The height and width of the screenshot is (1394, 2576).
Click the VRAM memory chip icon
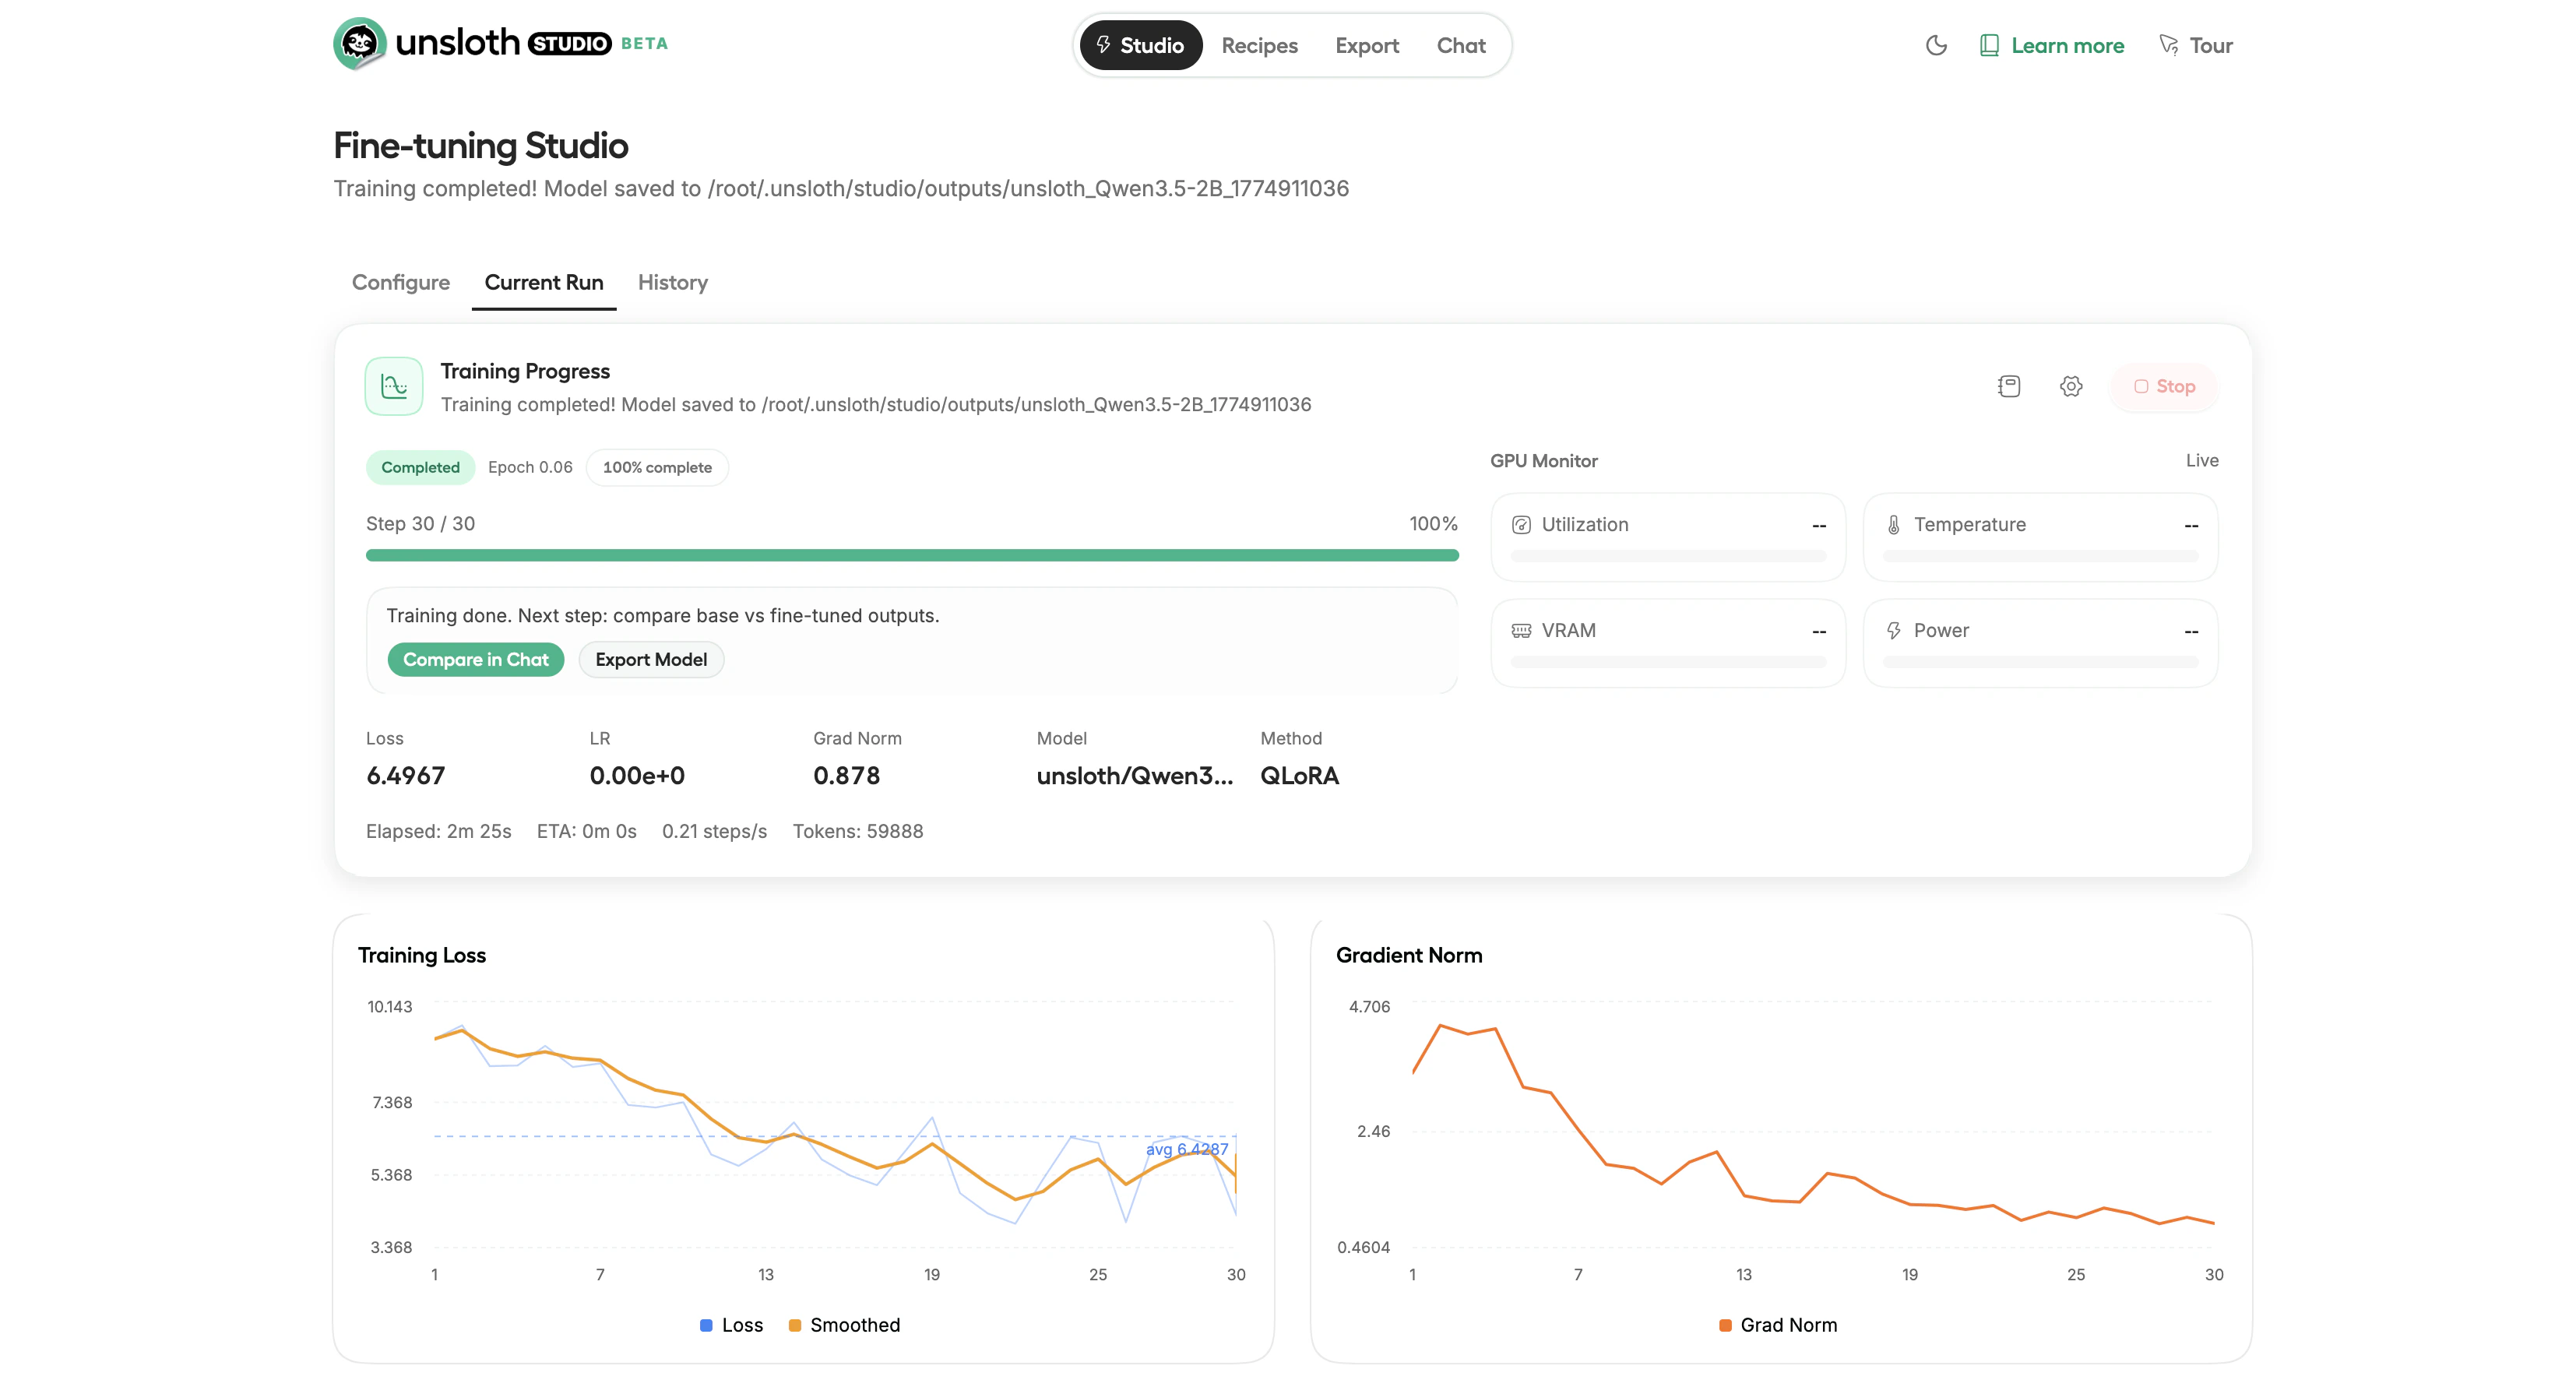coord(1521,631)
